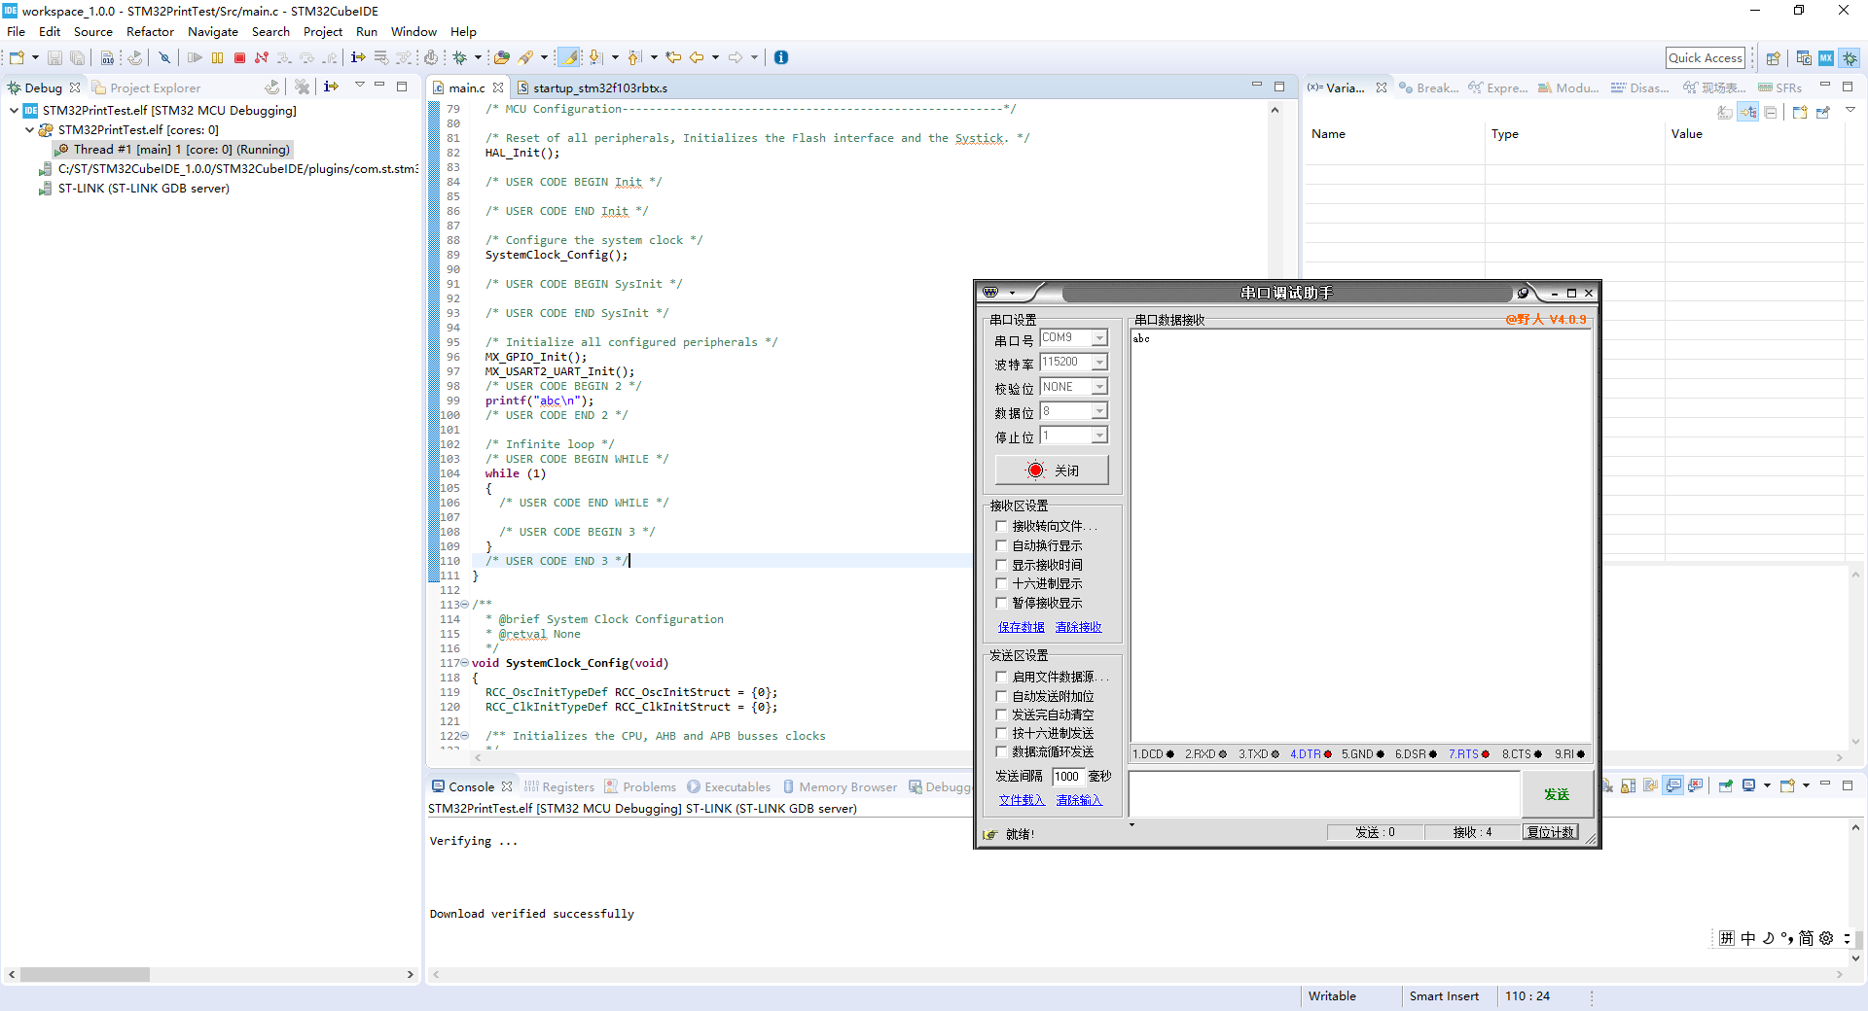Click the 清除接收 link
The height and width of the screenshot is (1011, 1868).
point(1078,627)
